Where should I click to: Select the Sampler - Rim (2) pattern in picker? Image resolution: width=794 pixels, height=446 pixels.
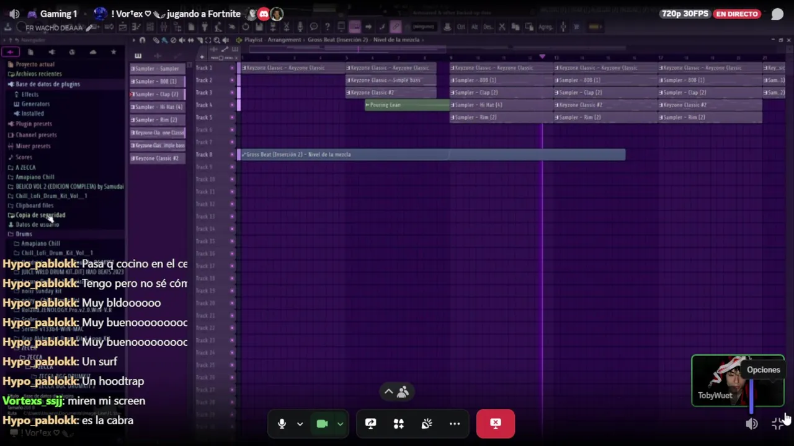[157, 120]
